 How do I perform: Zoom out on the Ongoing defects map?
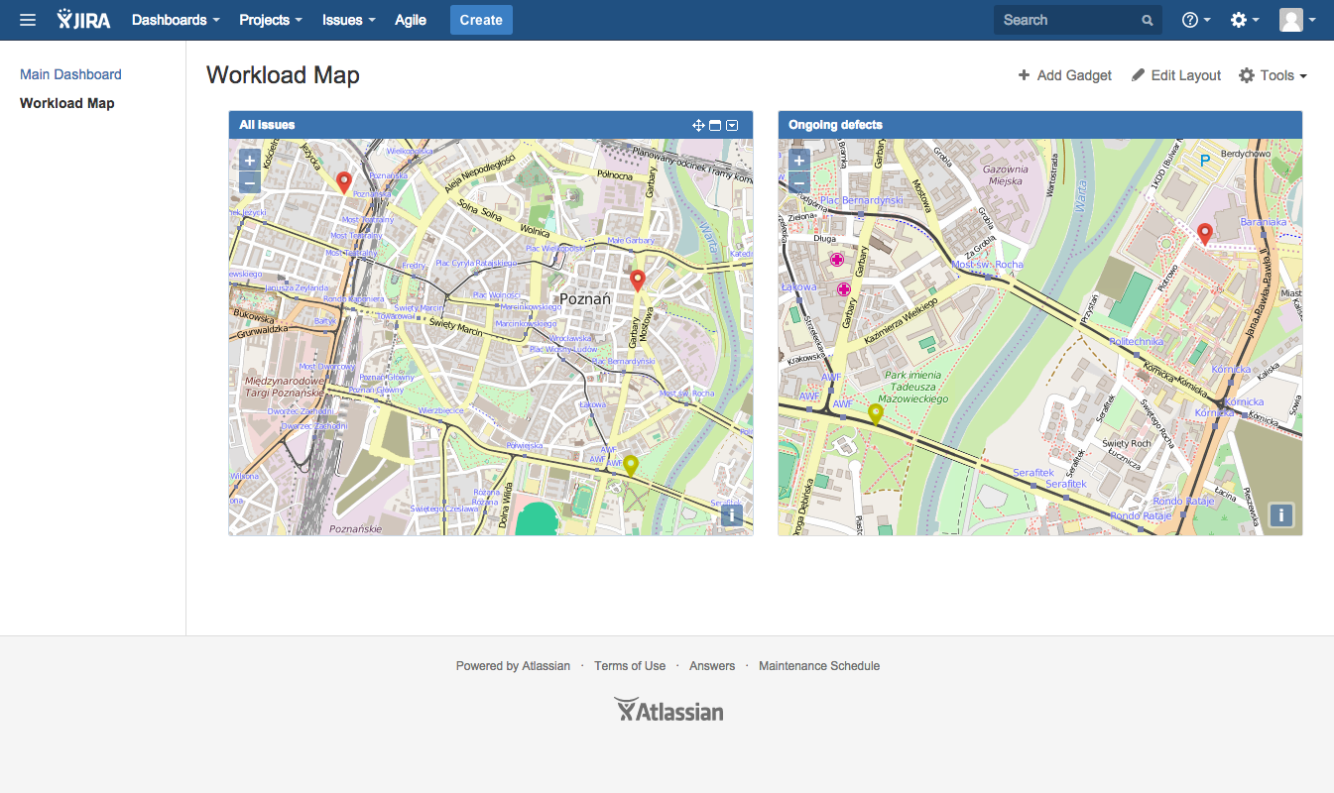pyautogui.click(x=799, y=183)
